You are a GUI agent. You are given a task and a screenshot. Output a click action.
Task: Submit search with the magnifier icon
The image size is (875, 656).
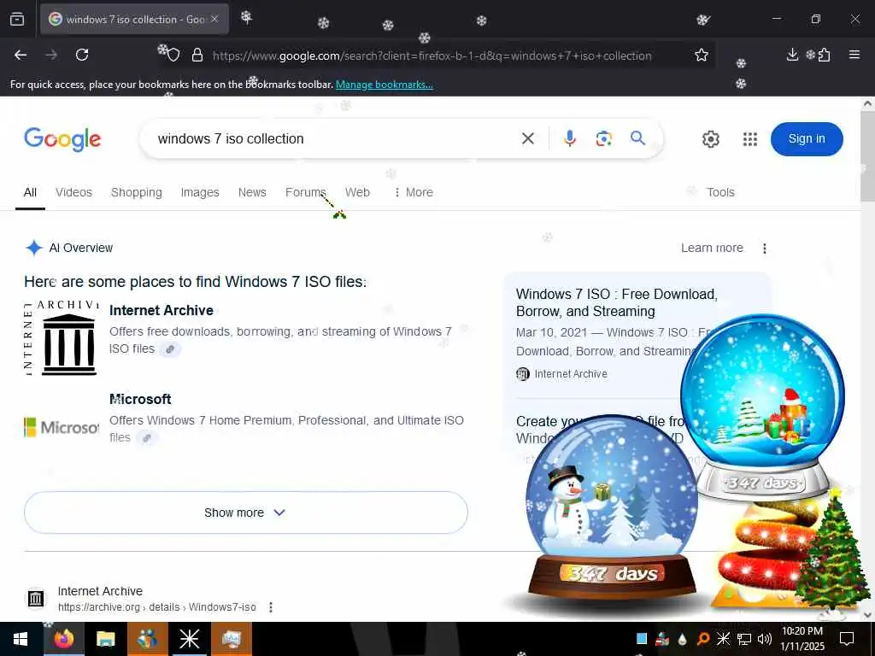pyautogui.click(x=637, y=138)
